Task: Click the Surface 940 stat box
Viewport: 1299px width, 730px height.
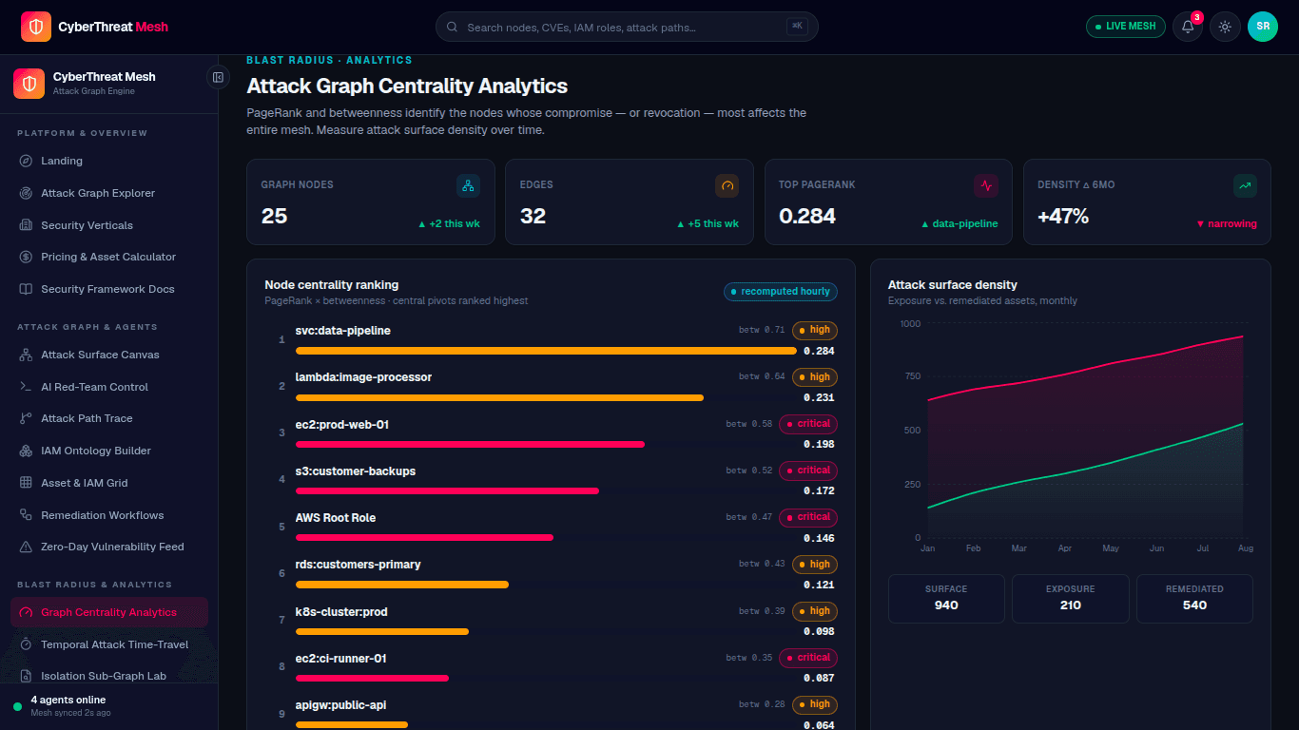Action: click(946, 599)
